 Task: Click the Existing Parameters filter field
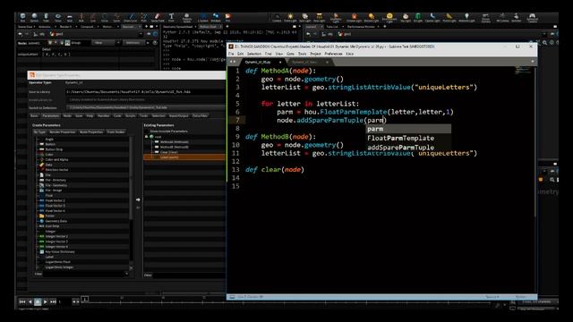189,275
